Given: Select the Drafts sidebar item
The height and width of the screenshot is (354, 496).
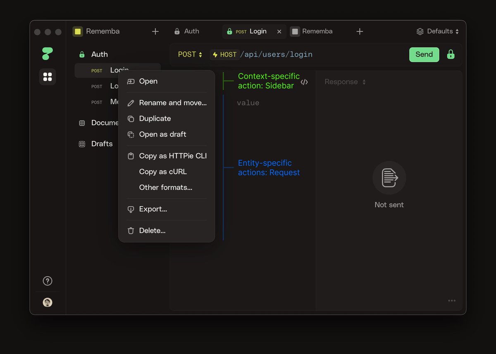Looking at the screenshot, I should pos(96,144).
